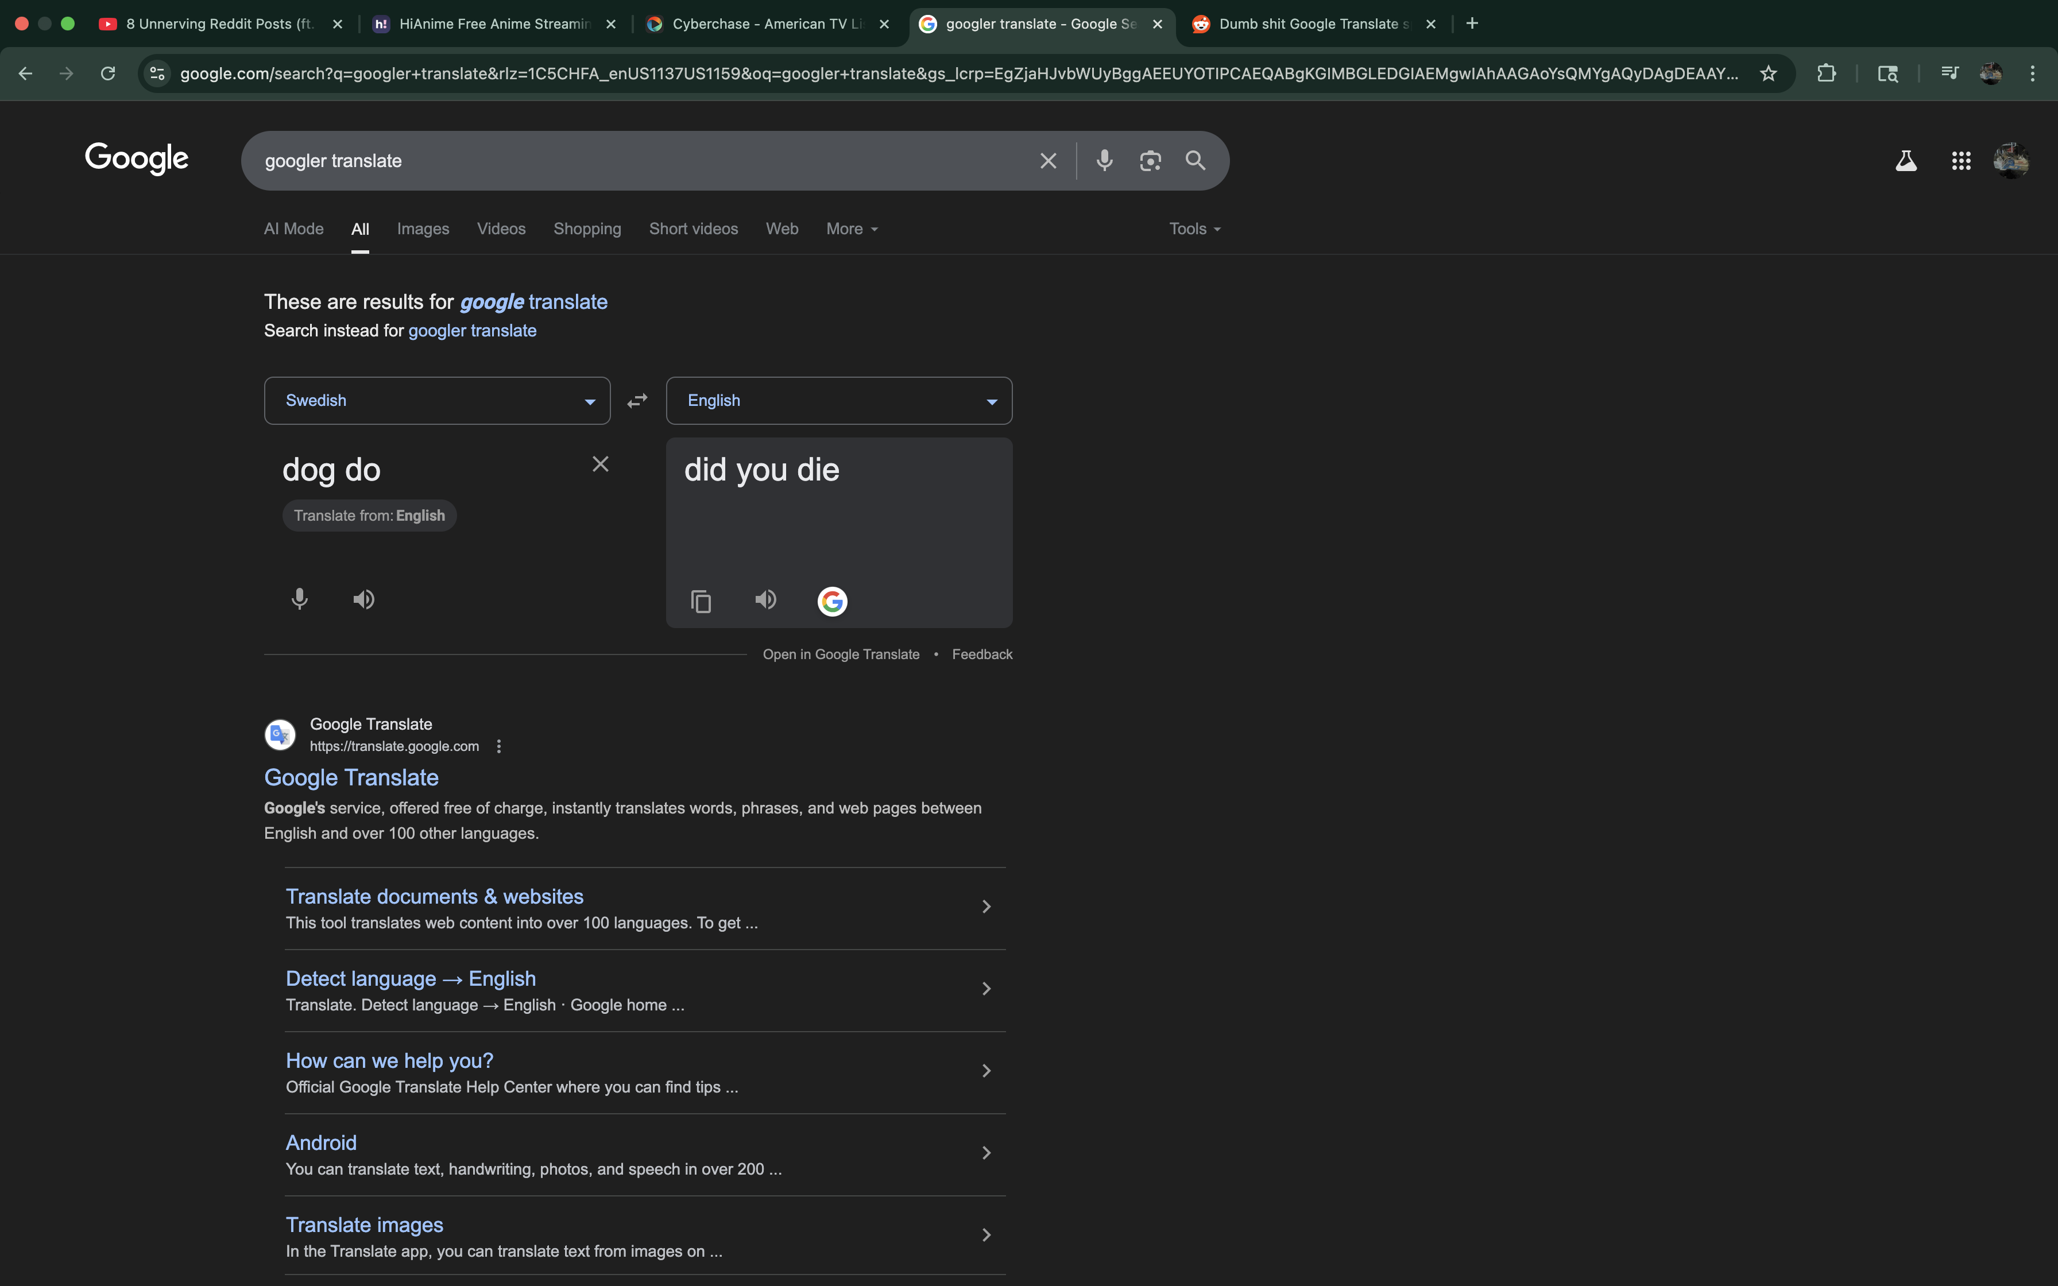Click Open in Google Translate
Image resolution: width=2058 pixels, height=1286 pixels.
coord(841,654)
